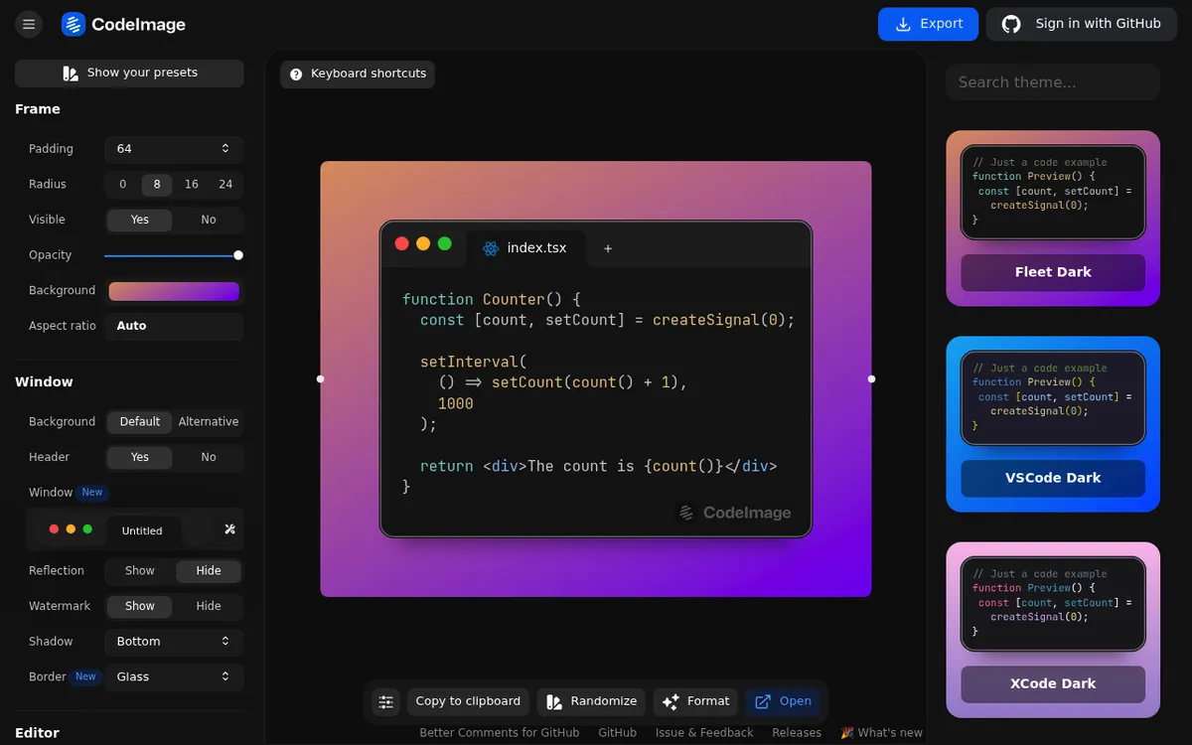
Task: Click the Keyboard shortcuts question mark icon
Action: [296, 74]
